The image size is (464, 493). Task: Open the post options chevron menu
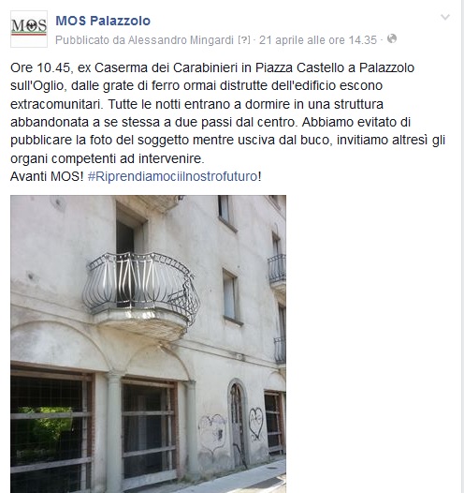click(445, 17)
